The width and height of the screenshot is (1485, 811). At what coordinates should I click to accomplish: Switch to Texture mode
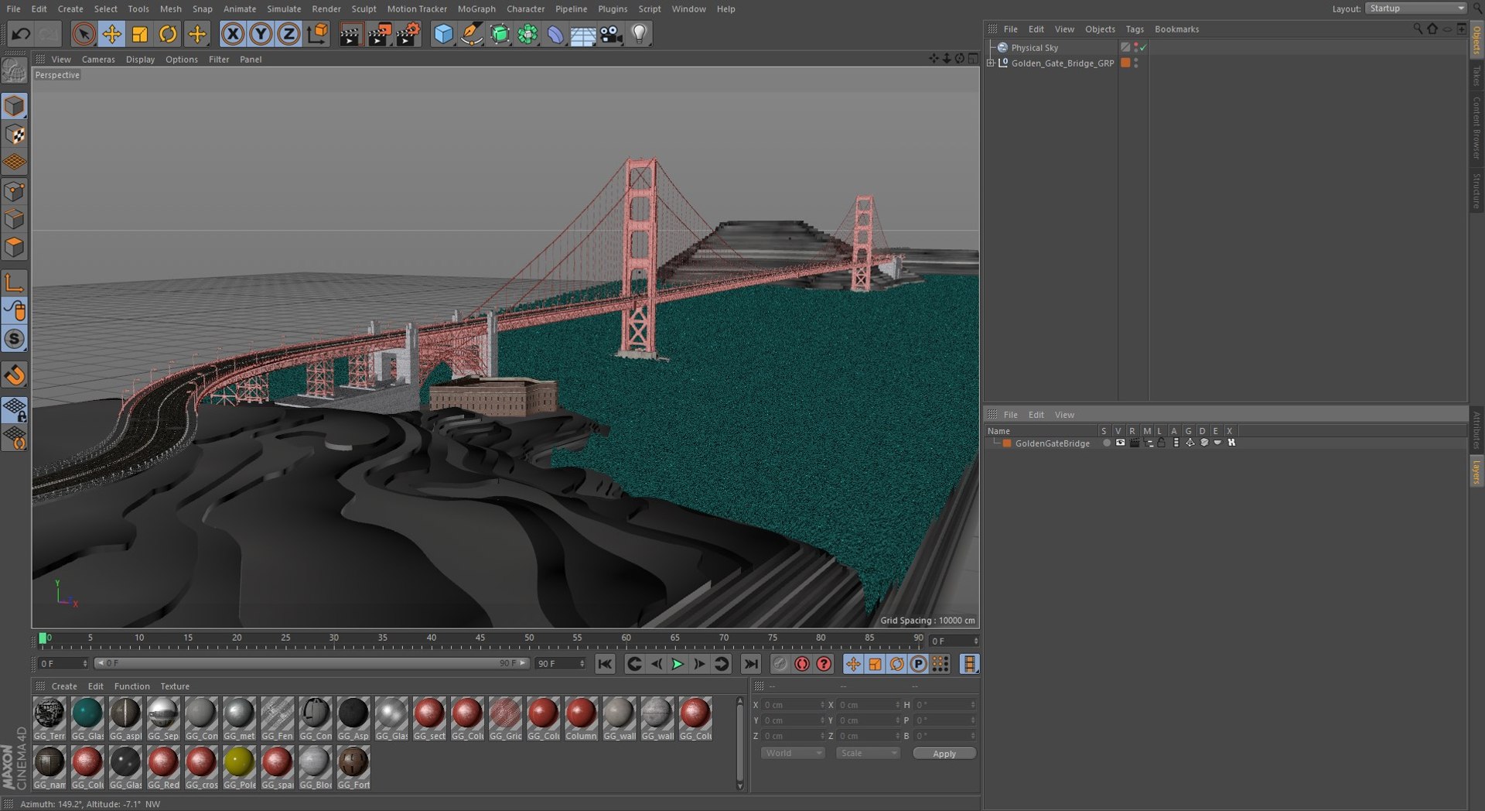(x=15, y=135)
